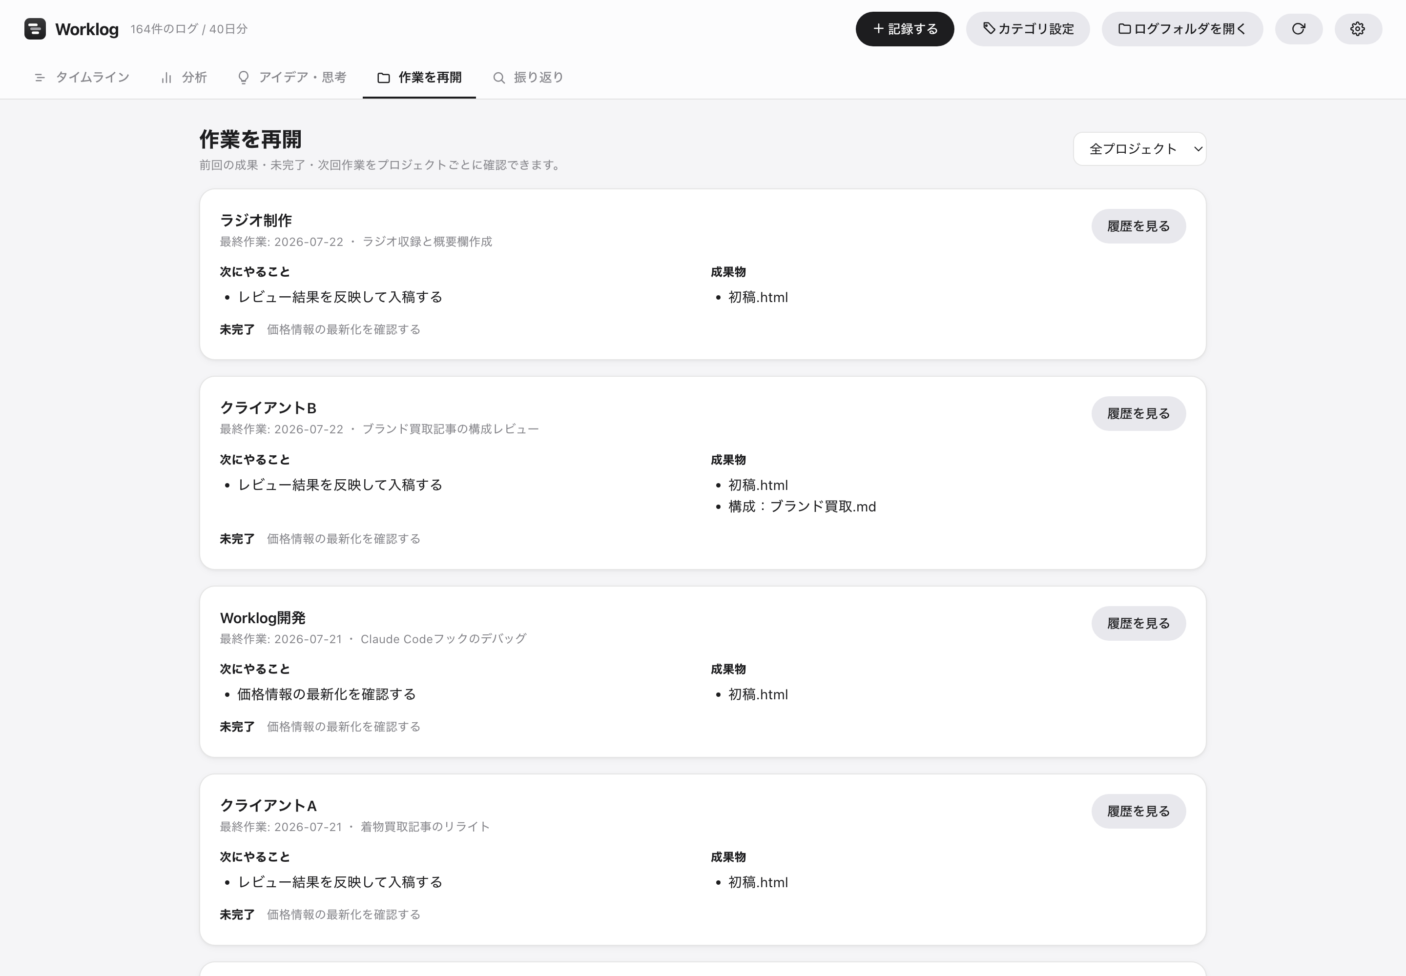Screen dimensions: 1406x976
Task: Click the 作業を再開 page heading
Action: coord(250,140)
